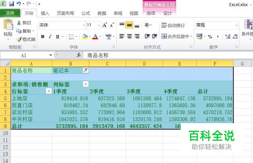Switch to 设计 Design tab

point(167,13)
